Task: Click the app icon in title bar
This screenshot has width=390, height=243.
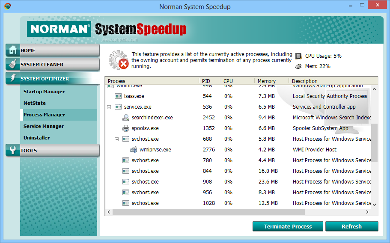Action: (8, 6)
